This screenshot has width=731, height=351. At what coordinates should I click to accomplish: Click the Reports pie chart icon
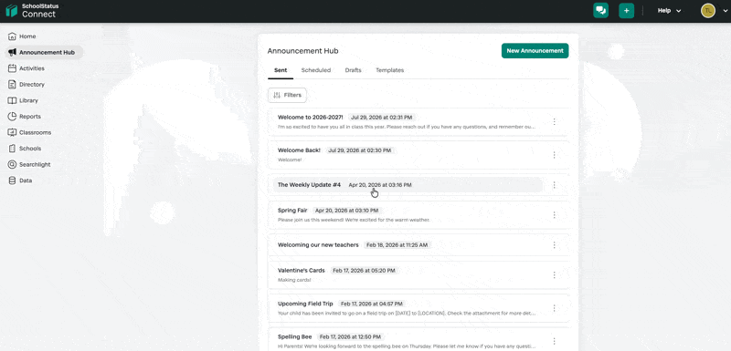(x=12, y=116)
